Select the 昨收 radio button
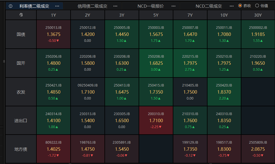 point(240,6)
